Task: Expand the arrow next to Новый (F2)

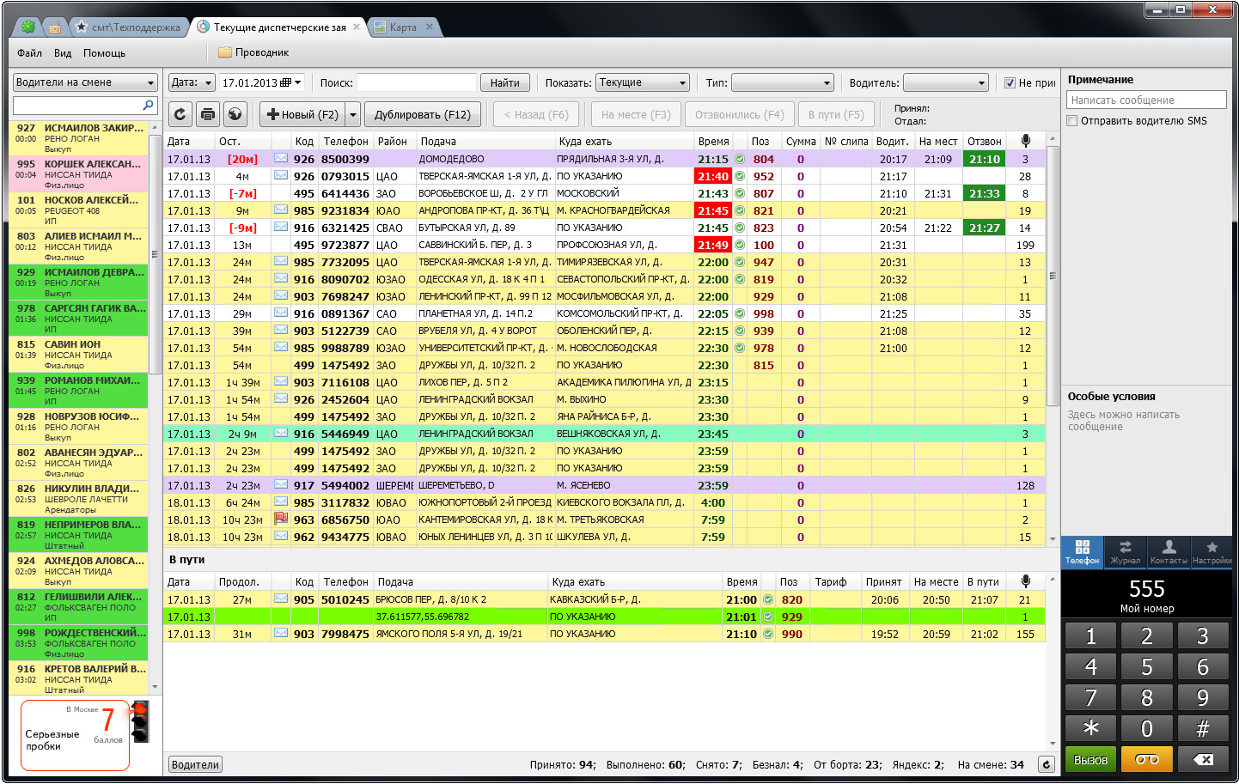Action: pyautogui.click(x=353, y=114)
